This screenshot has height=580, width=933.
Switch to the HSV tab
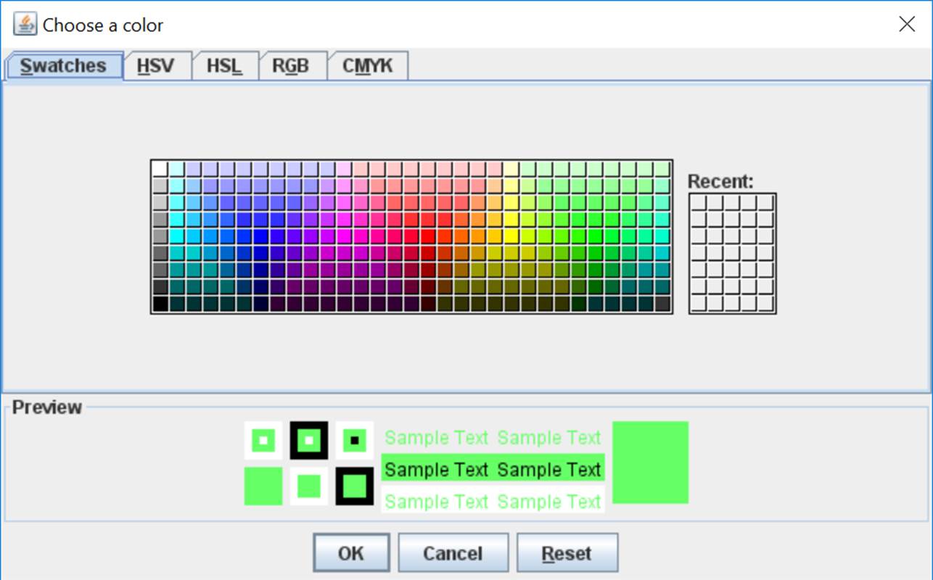point(155,65)
